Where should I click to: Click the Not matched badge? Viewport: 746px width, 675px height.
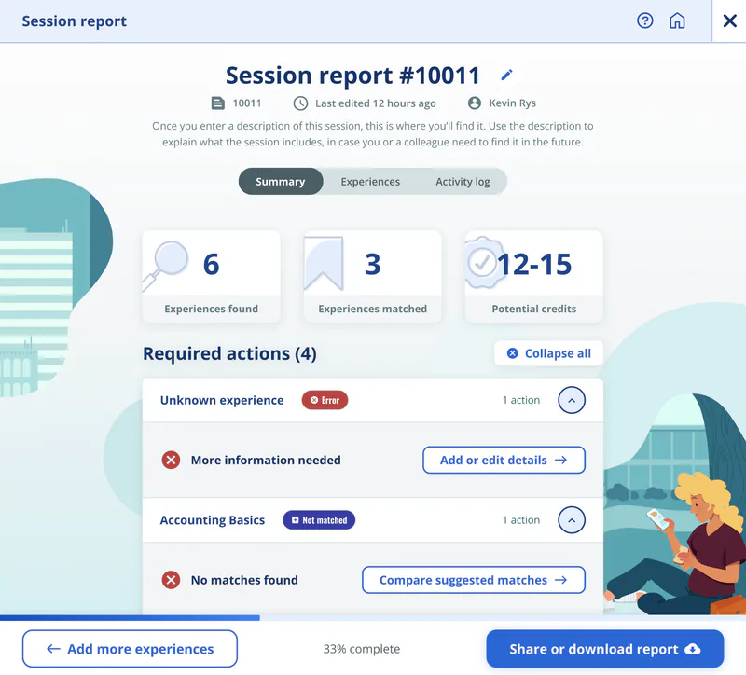pyautogui.click(x=319, y=520)
